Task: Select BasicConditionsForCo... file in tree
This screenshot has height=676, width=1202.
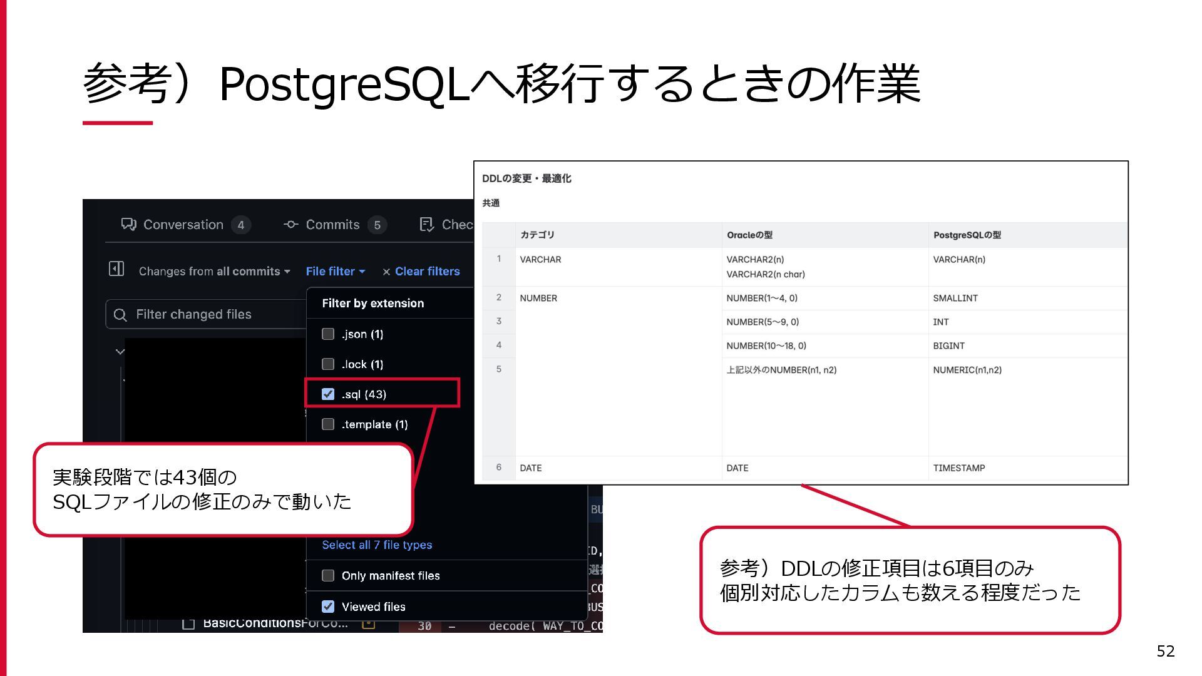Action: click(x=275, y=624)
